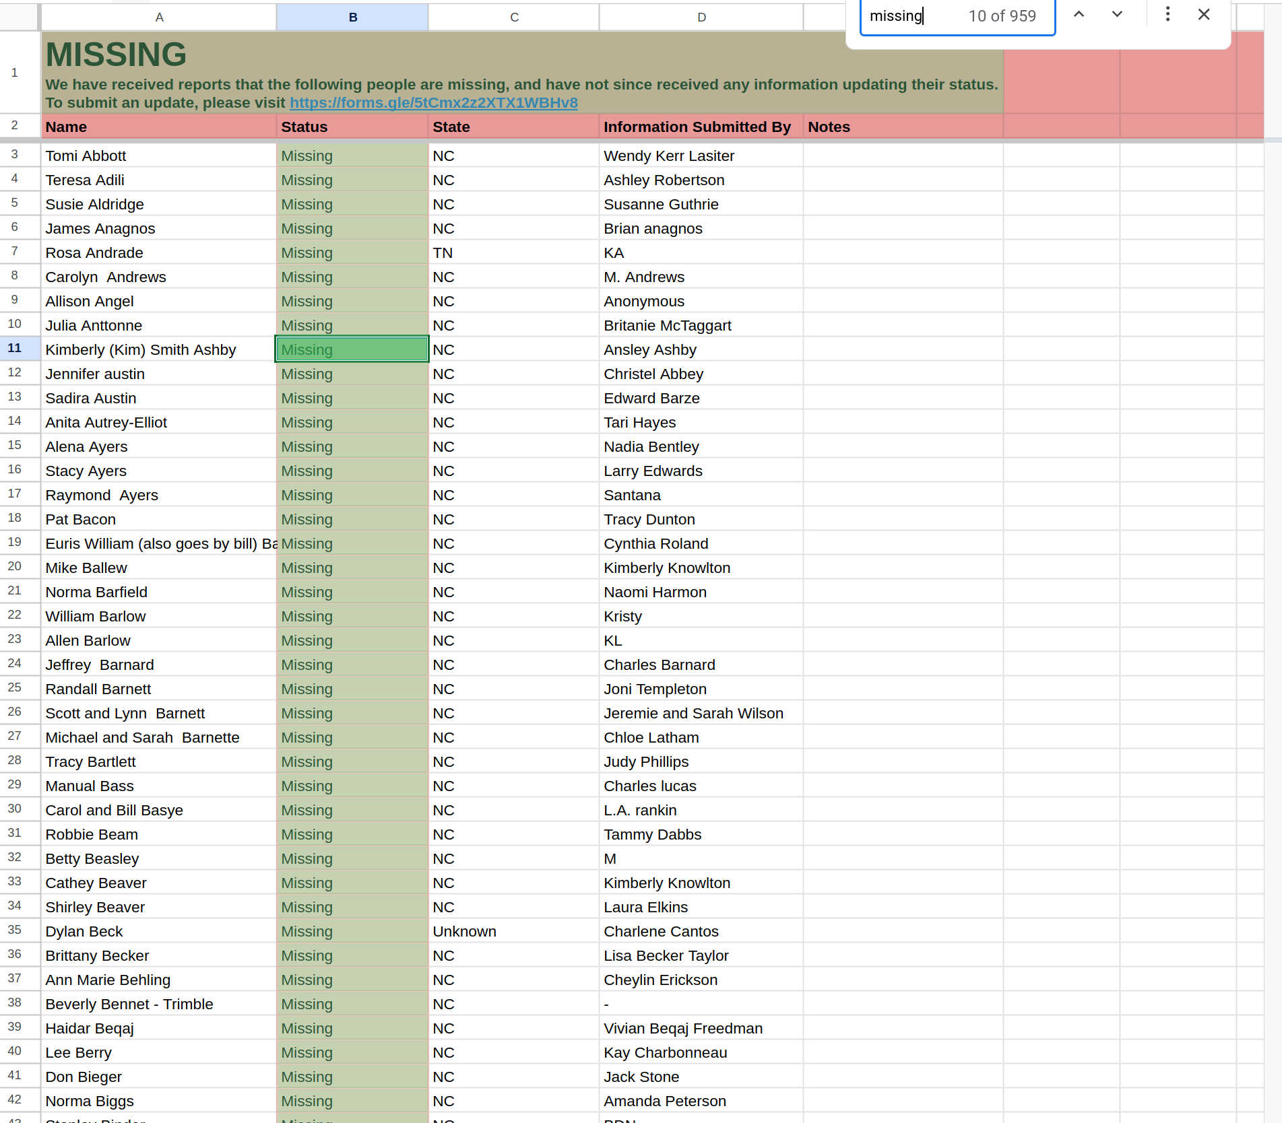Select the 'Wendy Kerr Lasiter' cell
This screenshot has width=1282, height=1123.
pos(701,156)
